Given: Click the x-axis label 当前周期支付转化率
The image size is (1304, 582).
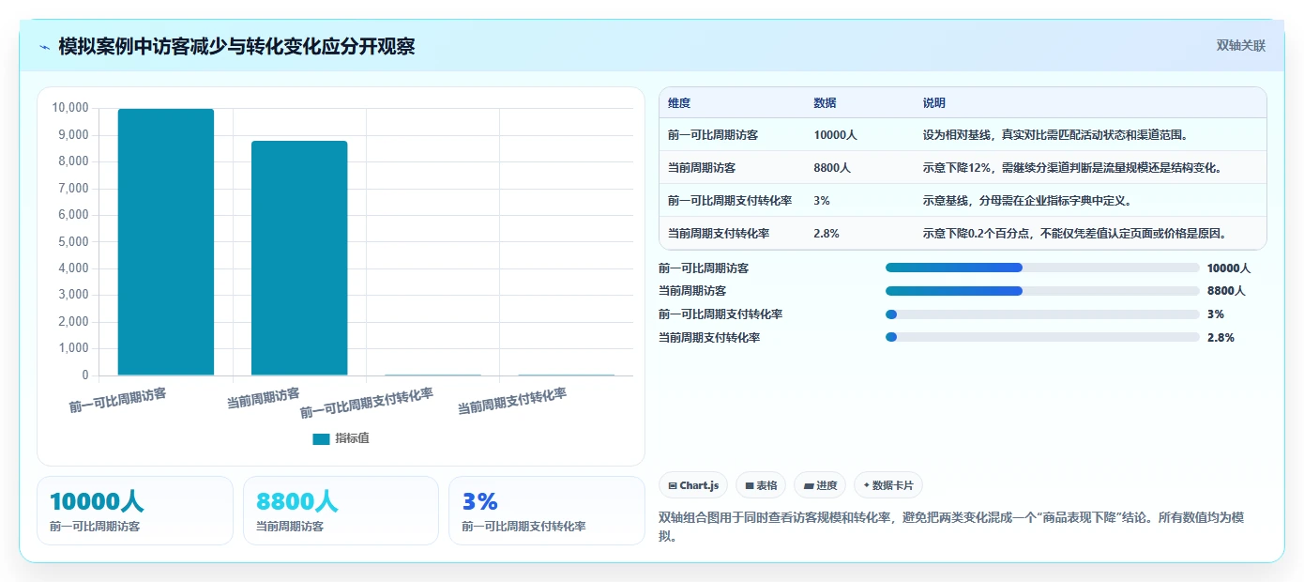Looking at the screenshot, I should (x=512, y=401).
